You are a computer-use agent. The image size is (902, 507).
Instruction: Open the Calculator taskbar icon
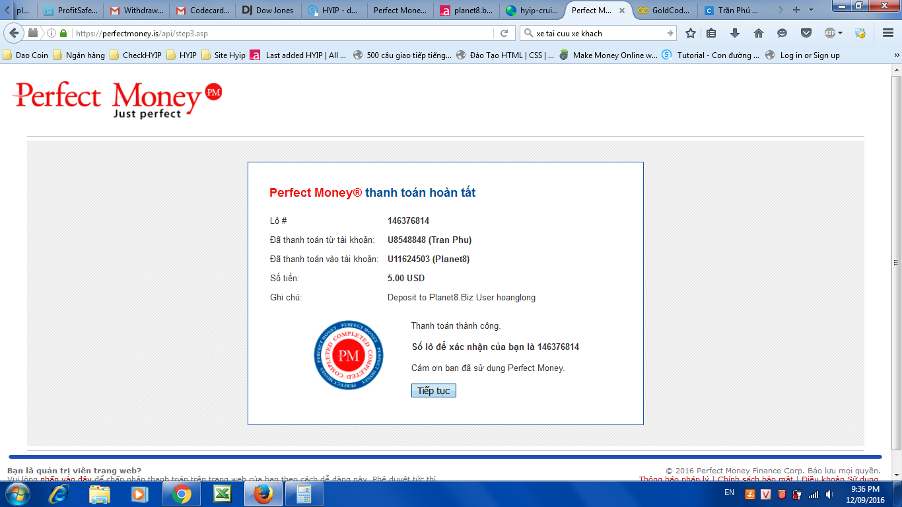point(304,494)
